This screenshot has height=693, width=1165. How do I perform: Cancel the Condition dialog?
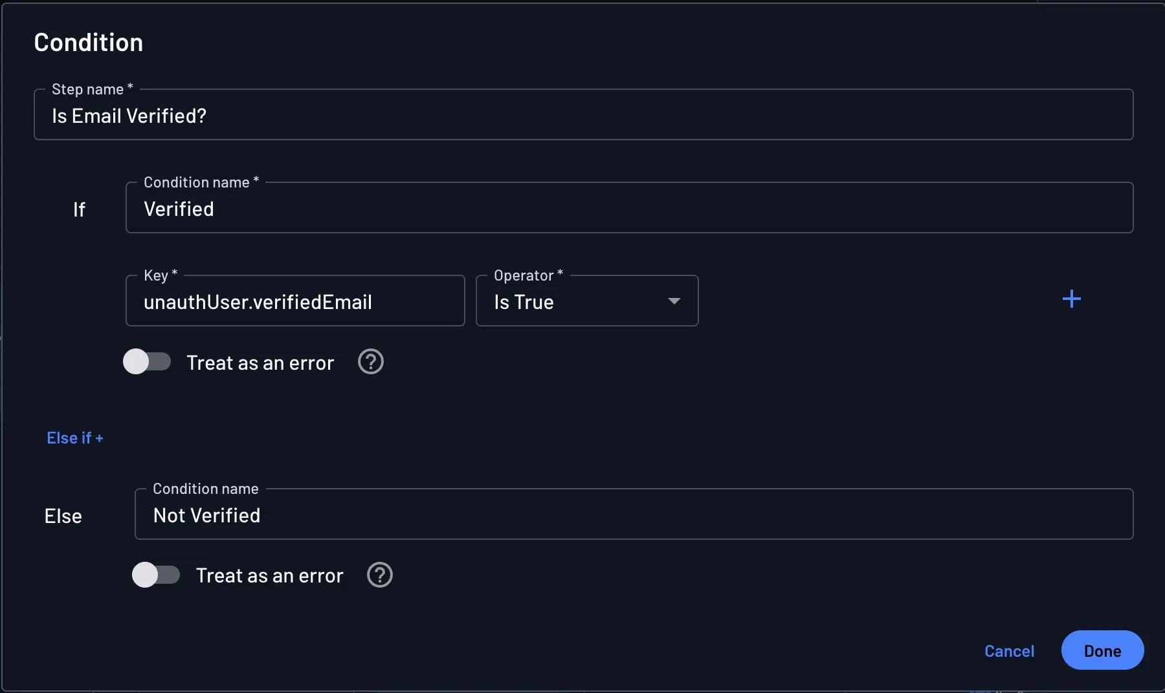(1009, 651)
